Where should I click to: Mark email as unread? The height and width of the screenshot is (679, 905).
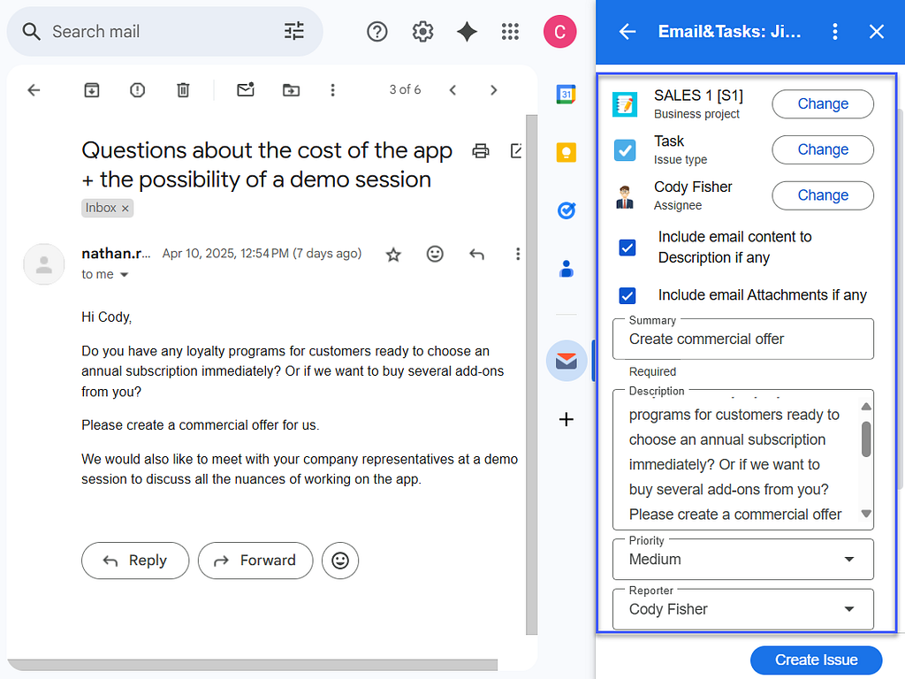pos(246,89)
